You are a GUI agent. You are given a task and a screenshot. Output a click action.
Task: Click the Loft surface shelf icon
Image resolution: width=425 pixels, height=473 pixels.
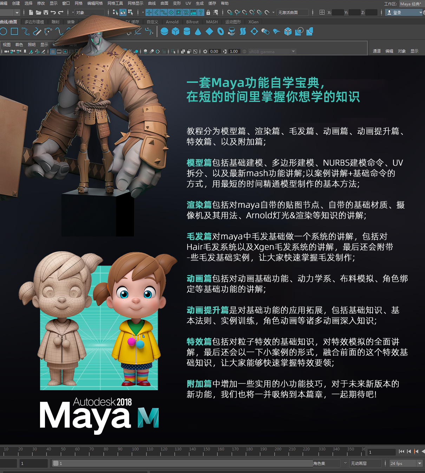[x=243, y=32]
